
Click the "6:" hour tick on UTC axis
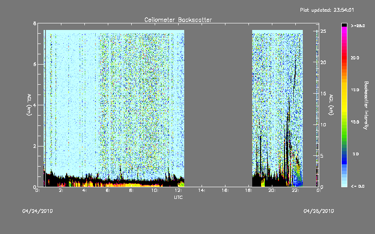coord(108,190)
